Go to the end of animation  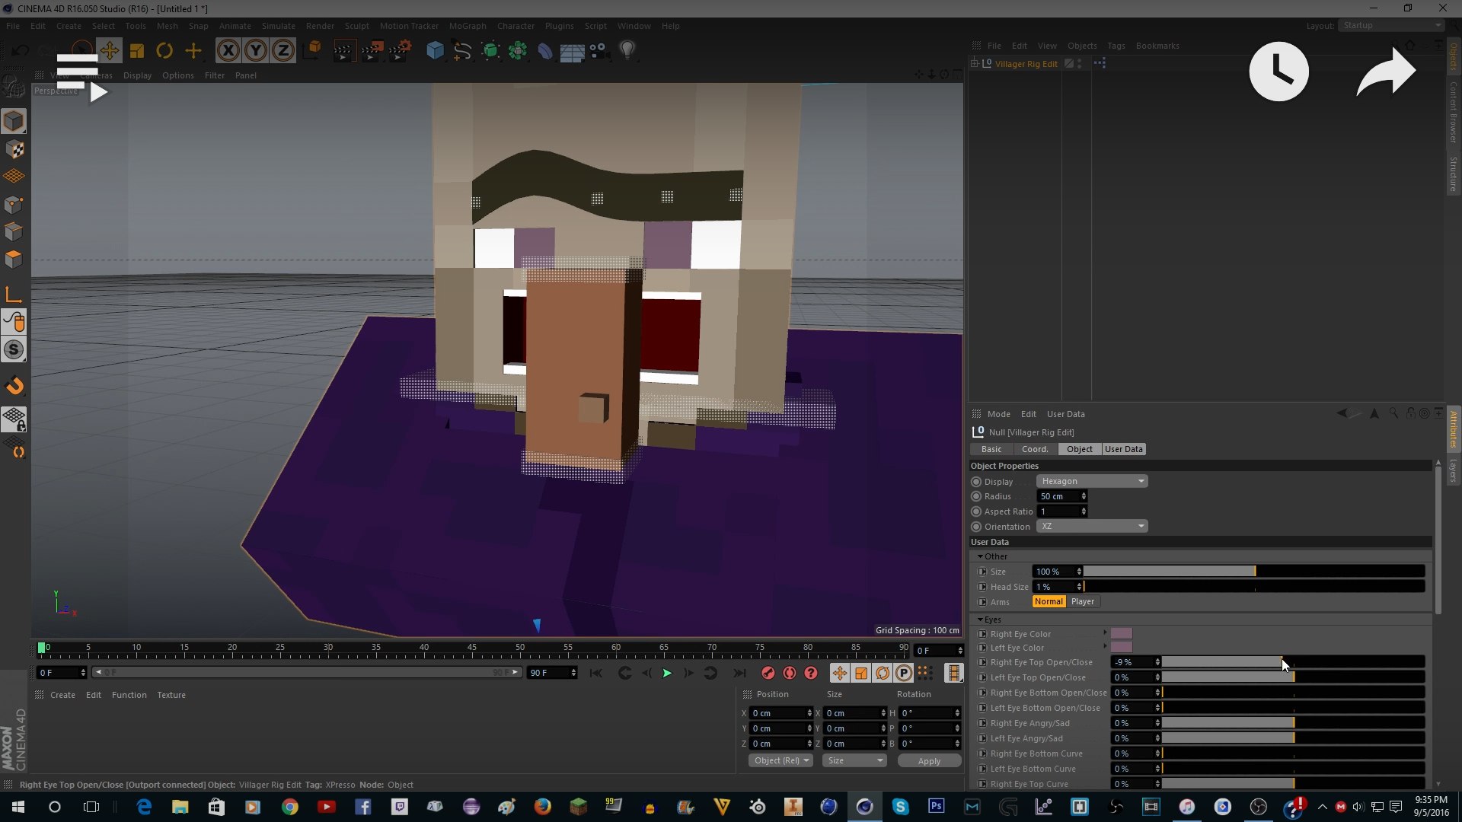coord(739,673)
